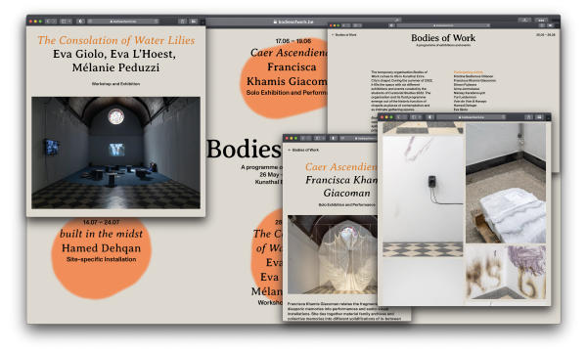Open the burnt letters corner photo
The width and height of the screenshot is (587, 352).
[506, 272]
